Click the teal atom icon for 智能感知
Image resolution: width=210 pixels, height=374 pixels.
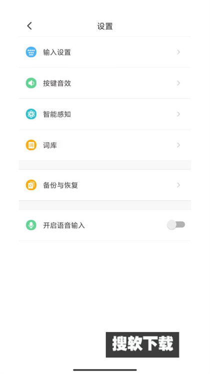tap(31, 114)
